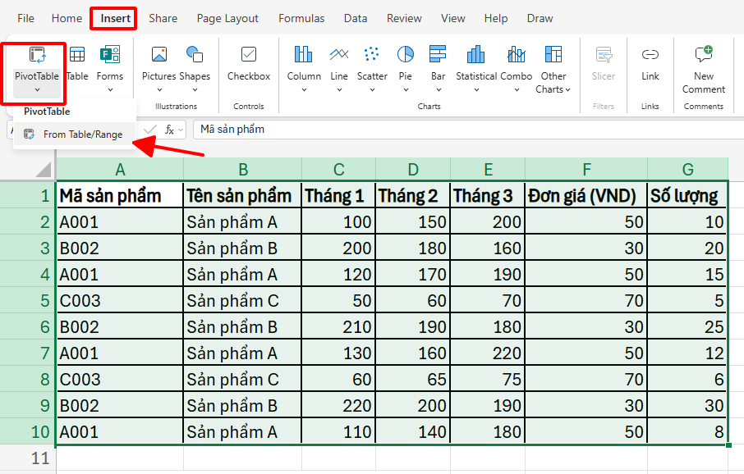Select cell A11 below the data
This screenshot has width=744, height=474.
click(x=120, y=458)
